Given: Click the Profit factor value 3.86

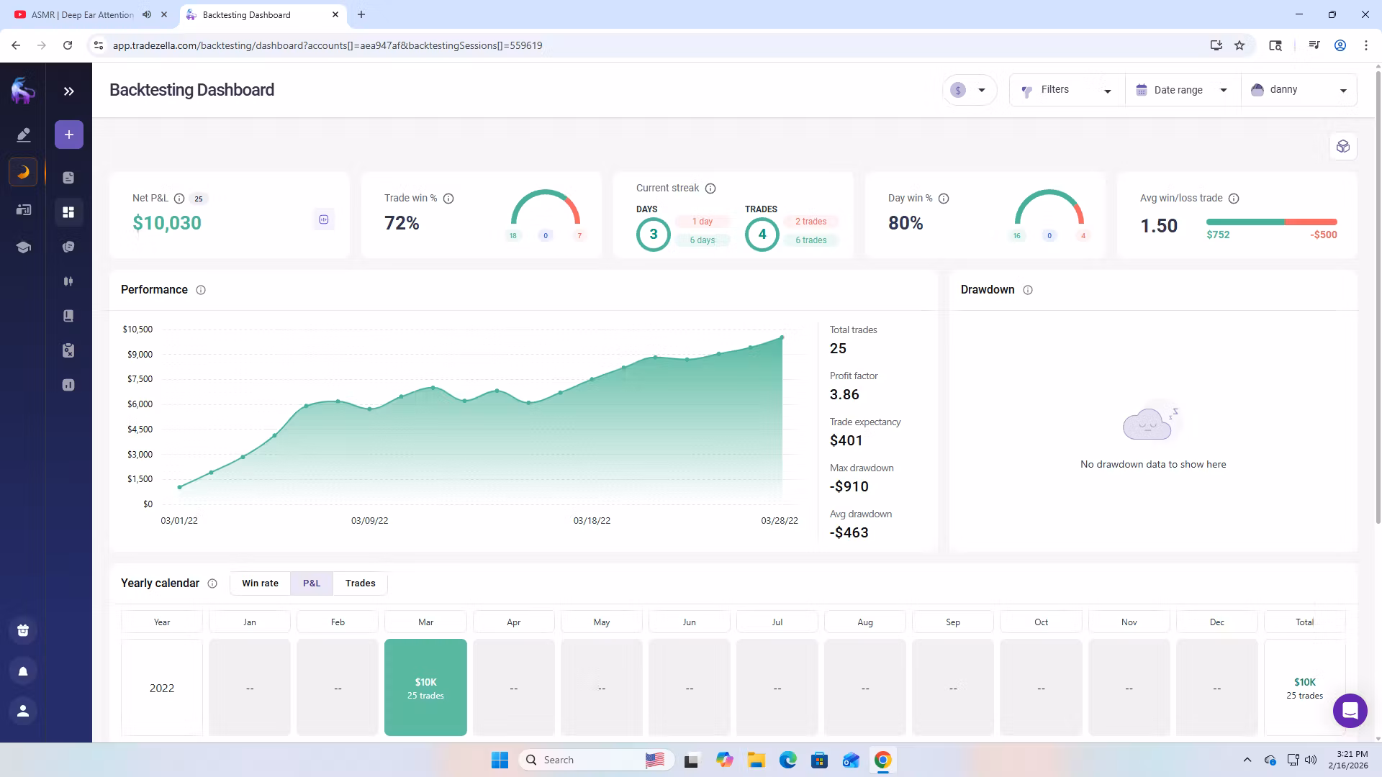Looking at the screenshot, I should tap(844, 394).
